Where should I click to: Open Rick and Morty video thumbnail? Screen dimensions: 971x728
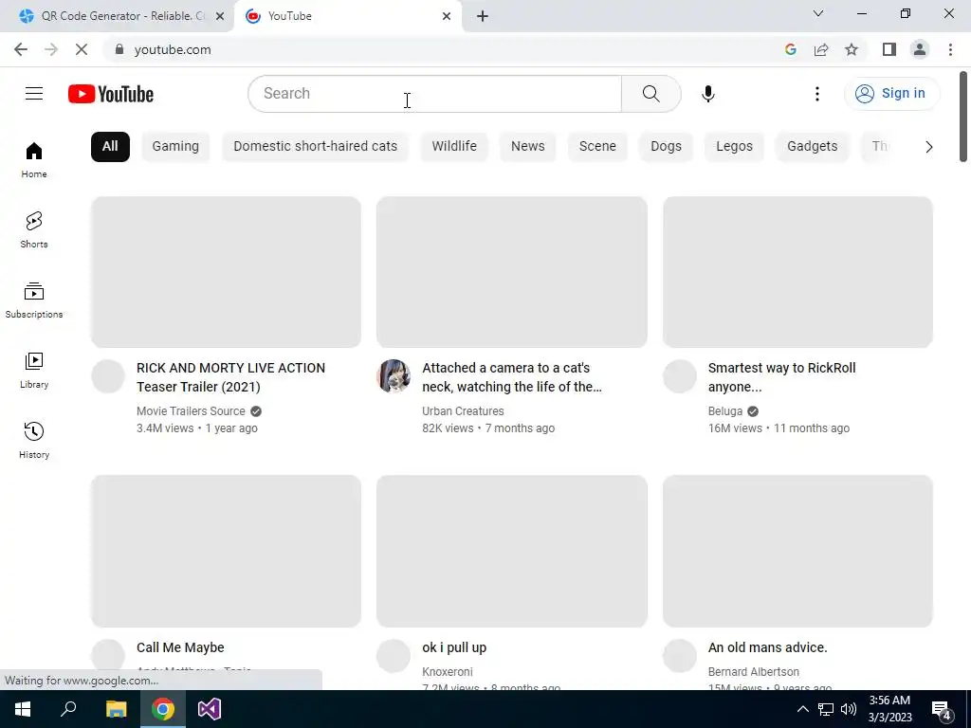[226, 272]
